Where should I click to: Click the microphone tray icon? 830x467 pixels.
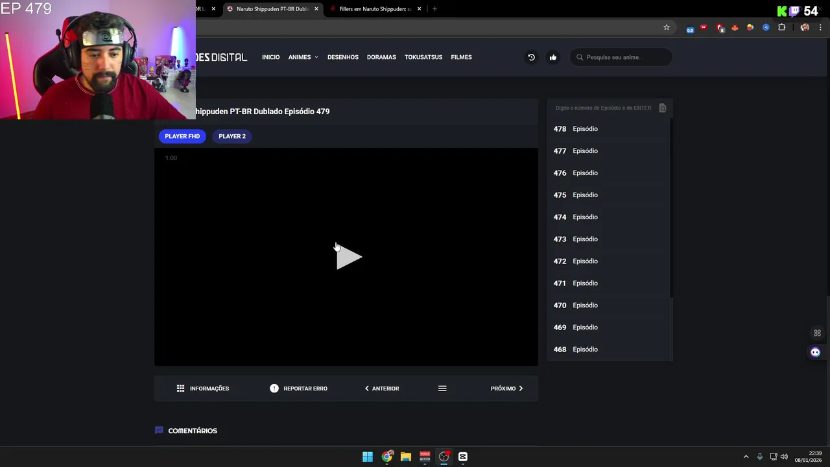pos(760,457)
